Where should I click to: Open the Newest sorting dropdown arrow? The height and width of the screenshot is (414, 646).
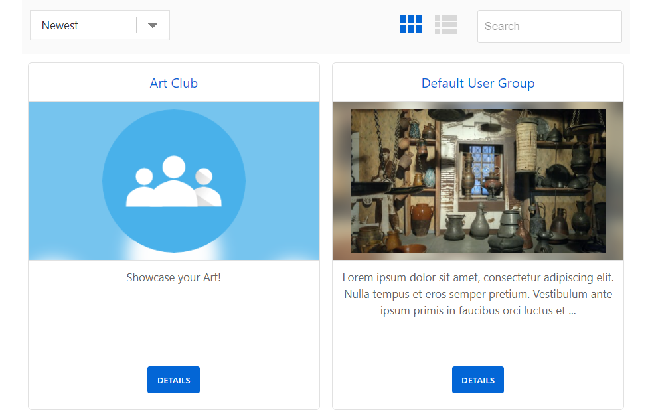pyautogui.click(x=152, y=25)
